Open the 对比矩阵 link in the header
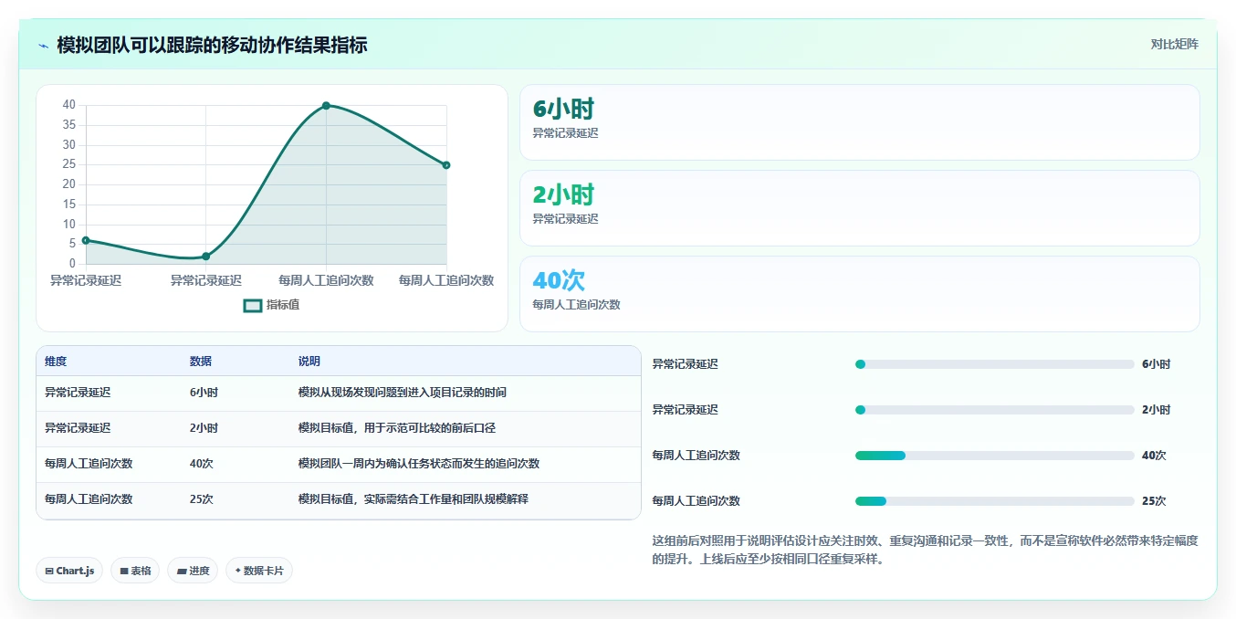This screenshot has width=1236, height=619. 1174,44
